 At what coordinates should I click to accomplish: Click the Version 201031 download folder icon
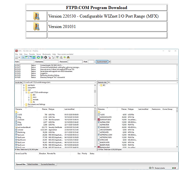36,27
